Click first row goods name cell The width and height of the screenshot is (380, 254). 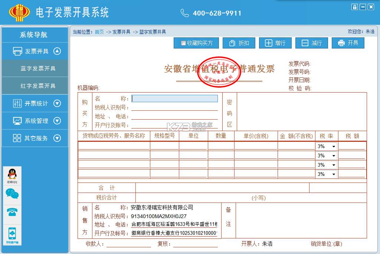click(114, 146)
